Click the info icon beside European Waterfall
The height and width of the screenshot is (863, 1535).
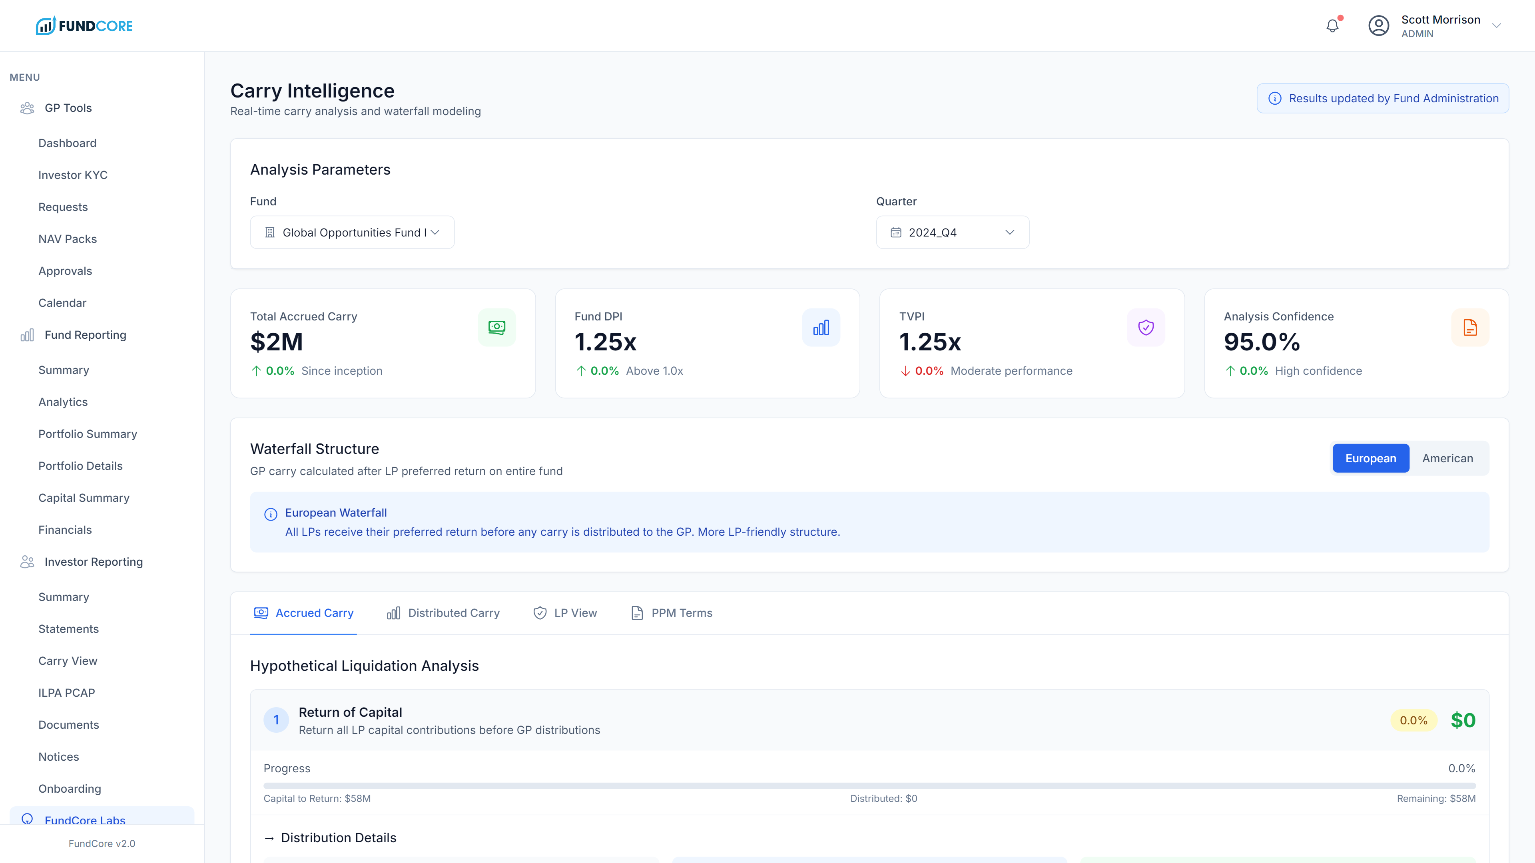271,514
